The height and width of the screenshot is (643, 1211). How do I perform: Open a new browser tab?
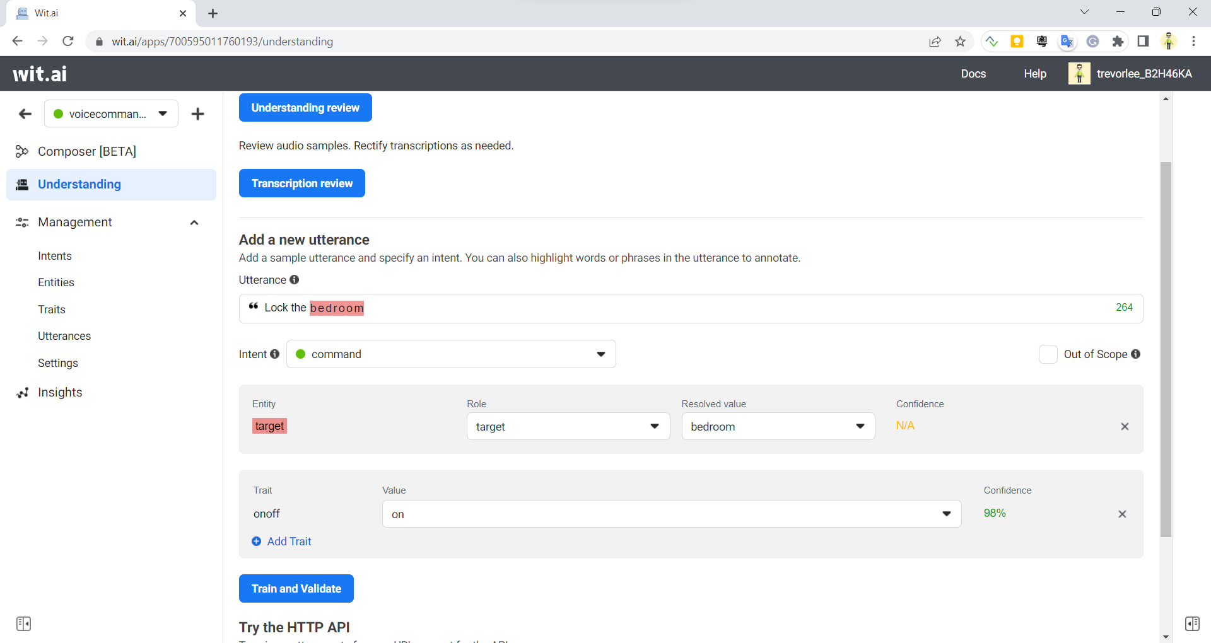[213, 13]
